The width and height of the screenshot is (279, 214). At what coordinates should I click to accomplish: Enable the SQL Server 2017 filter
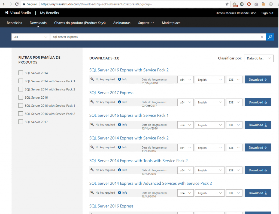(21, 122)
